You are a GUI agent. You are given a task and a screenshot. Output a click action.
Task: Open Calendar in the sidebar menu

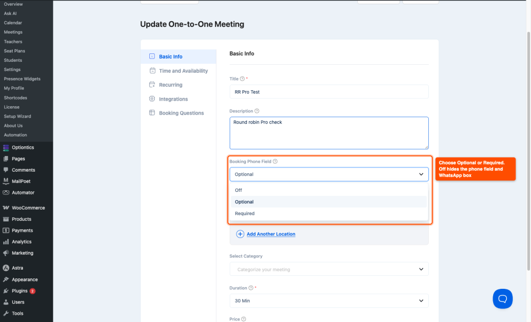click(x=13, y=23)
